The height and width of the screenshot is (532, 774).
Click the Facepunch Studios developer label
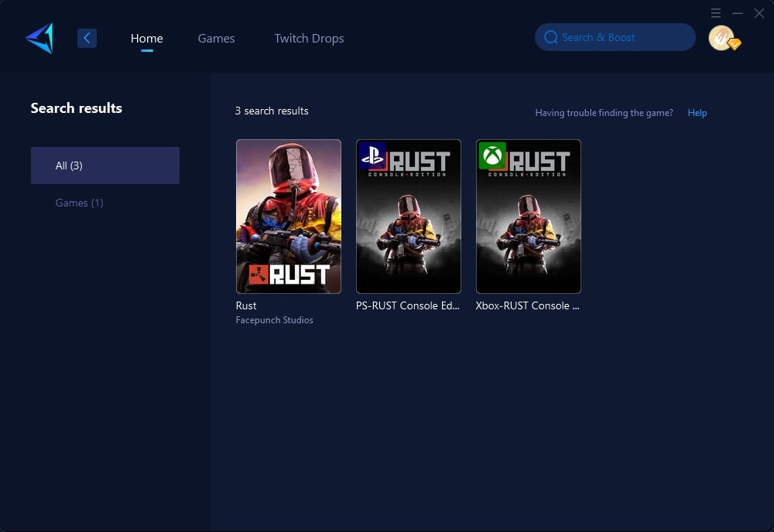click(275, 320)
